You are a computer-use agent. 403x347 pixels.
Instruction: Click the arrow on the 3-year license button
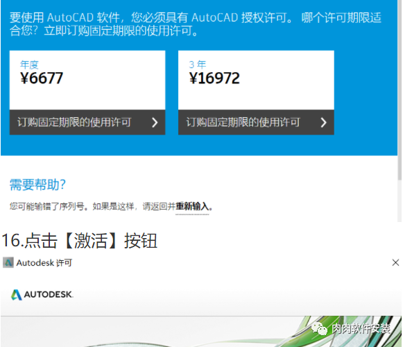[324, 122]
